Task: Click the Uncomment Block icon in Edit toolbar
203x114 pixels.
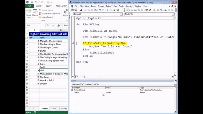Action: tap(161, 10)
